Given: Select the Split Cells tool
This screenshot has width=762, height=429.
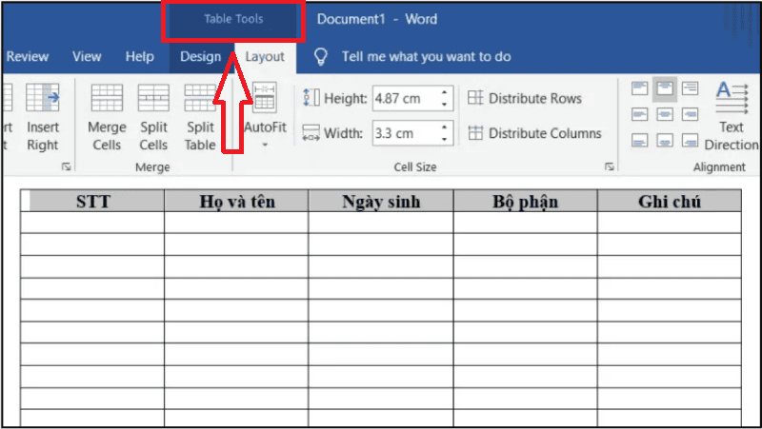Looking at the screenshot, I should click(153, 98).
